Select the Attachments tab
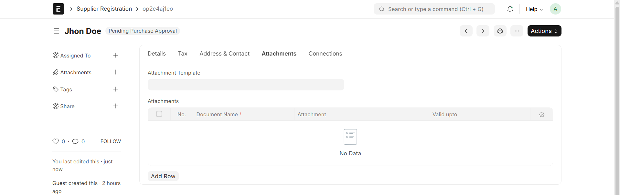Viewport: 620px width, 195px height. pyautogui.click(x=279, y=54)
